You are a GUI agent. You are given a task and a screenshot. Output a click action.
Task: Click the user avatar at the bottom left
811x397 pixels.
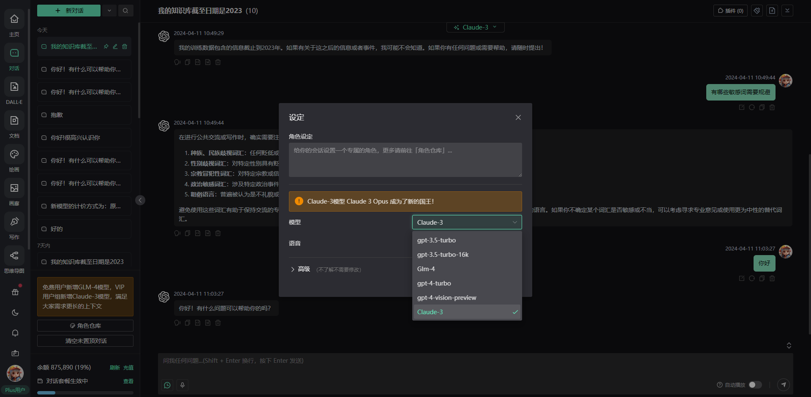tap(15, 373)
